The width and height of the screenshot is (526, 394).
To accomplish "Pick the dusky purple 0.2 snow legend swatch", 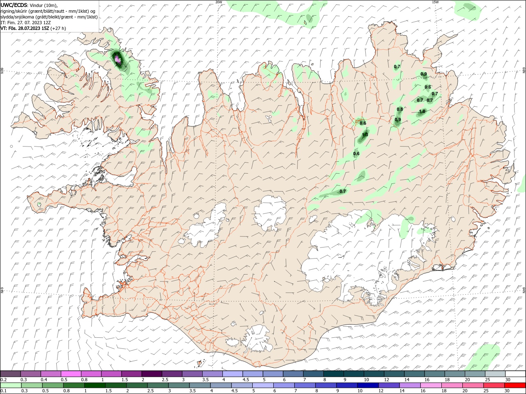I will click(11, 373).
